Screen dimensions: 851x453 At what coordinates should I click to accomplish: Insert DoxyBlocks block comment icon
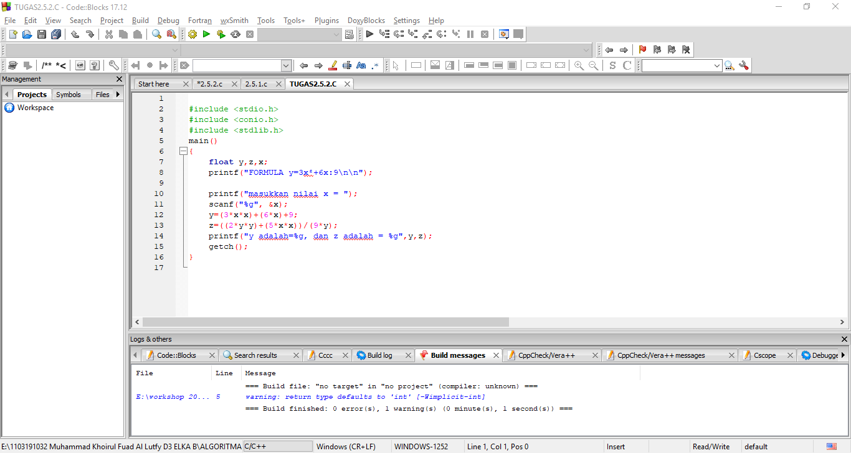pos(47,65)
